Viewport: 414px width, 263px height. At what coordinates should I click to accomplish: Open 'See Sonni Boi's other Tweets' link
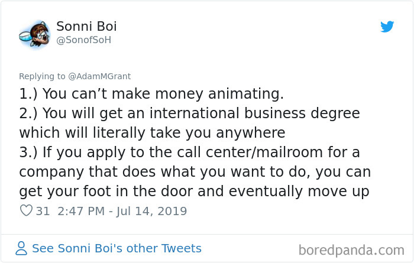(x=117, y=248)
